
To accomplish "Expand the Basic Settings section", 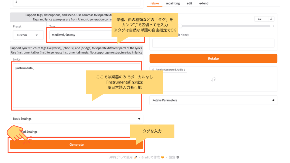I will pyautogui.click(x=76, y=119).
